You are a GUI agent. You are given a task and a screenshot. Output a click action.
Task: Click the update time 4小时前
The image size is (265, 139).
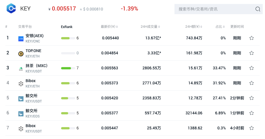point(237,128)
